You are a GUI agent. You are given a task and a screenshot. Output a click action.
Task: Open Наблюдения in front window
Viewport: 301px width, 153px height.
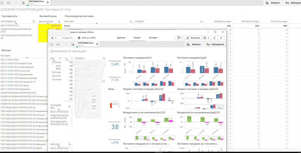(x=215, y=44)
